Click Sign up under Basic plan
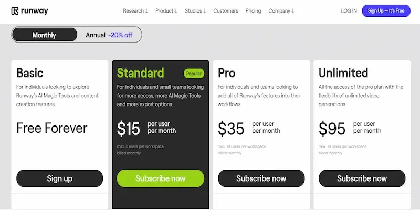This screenshot has width=420, height=210. point(60,178)
